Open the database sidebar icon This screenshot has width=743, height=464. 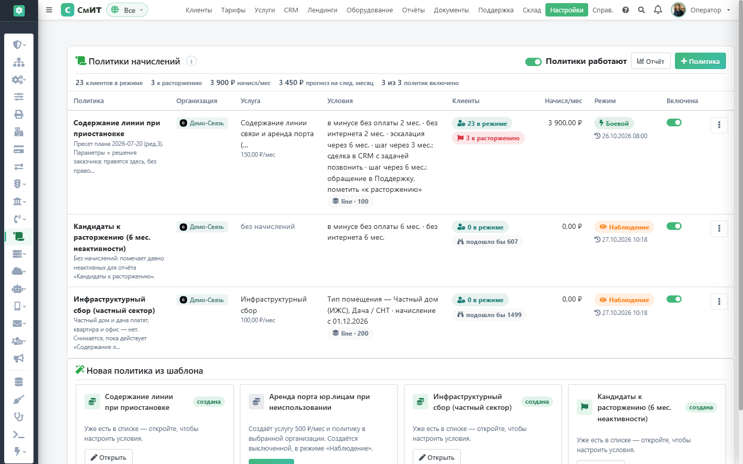click(x=19, y=382)
